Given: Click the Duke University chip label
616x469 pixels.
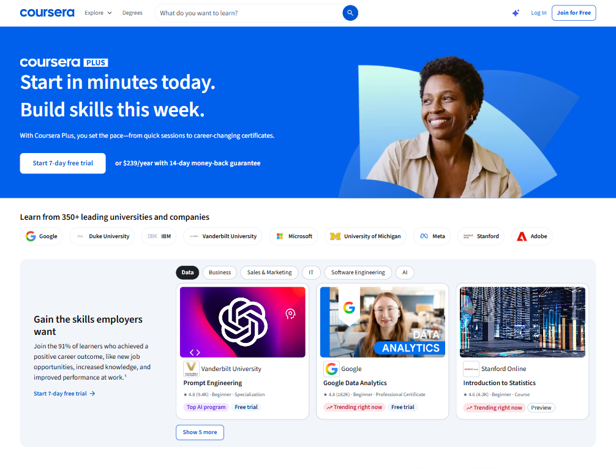Looking at the screenshot, I should point(109,236).
